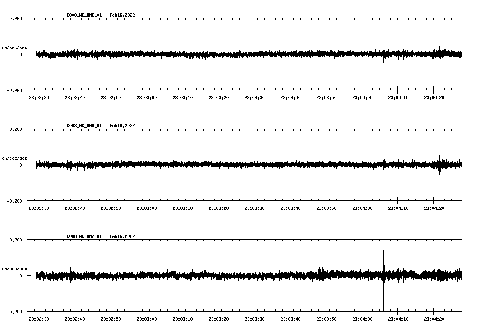488x332 pixels.
Task: Select 23:02:30 on the HNN time axis
Action: [x=39, y=208]
